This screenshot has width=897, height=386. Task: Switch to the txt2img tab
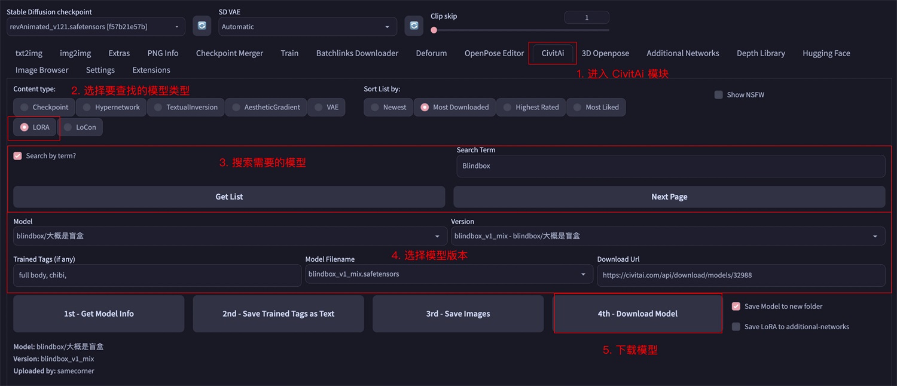pyautogui.click(x=29, y=53)
